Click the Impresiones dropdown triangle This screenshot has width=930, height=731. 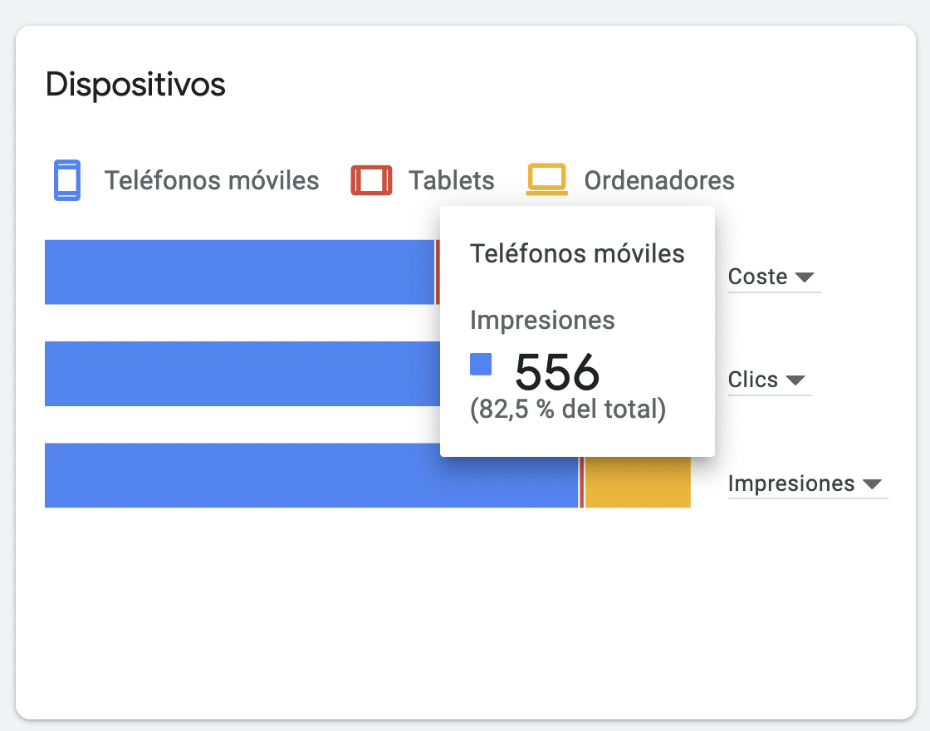tap(871, 485)
